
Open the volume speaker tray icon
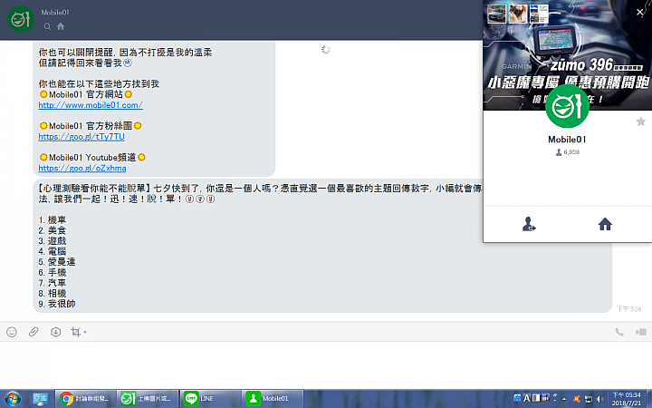click(600, 399)
